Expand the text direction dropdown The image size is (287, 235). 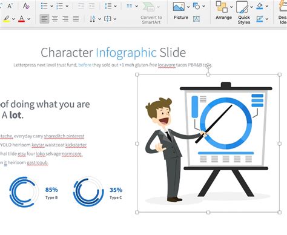click(x=99, y=19)
